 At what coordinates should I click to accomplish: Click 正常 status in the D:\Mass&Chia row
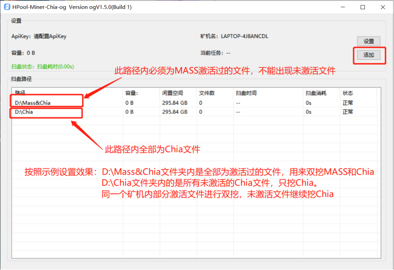click(348, 103)
